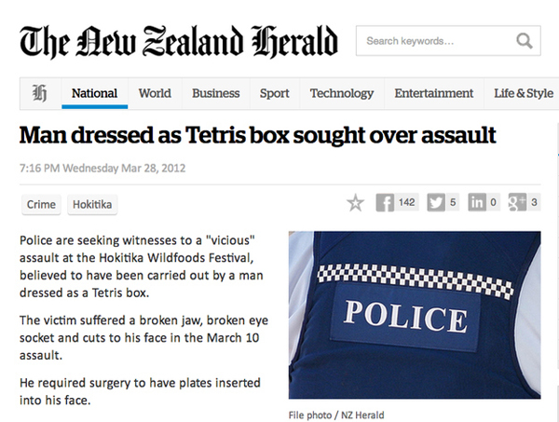Go to the World section

coord(155,93)
